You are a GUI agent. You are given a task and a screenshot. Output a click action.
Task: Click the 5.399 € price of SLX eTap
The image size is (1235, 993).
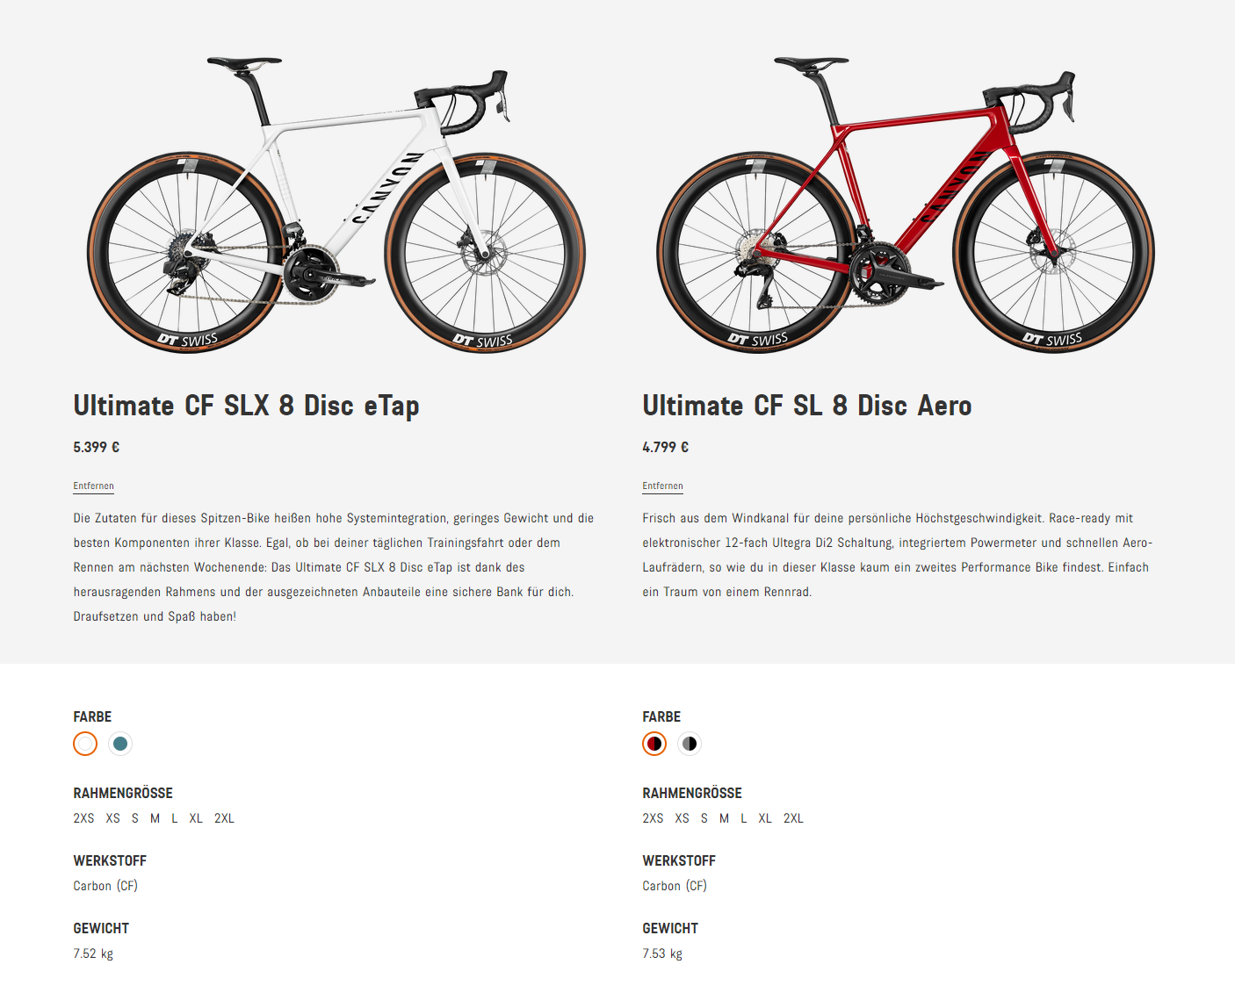(x=97, y=447)
